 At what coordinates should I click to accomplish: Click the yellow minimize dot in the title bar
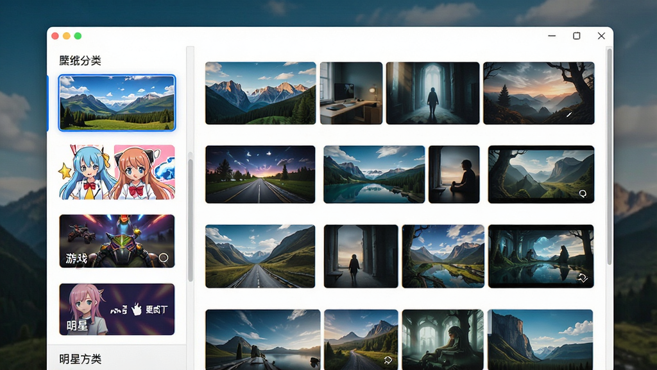pyautogui.click(x=66, y=36)
